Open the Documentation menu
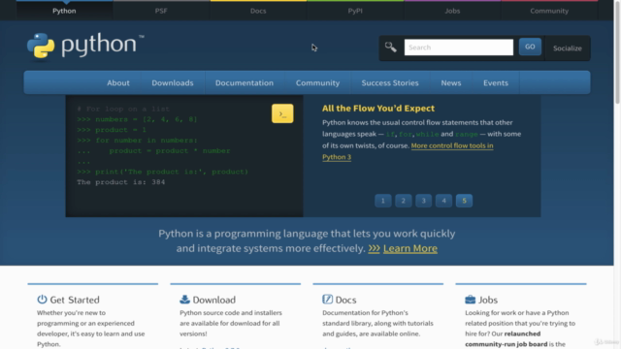The height and width of the screenshot is (349, 621). click(245, 82)
